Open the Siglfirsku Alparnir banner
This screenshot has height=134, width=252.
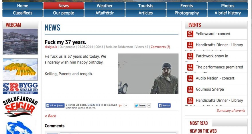[20, 69]
